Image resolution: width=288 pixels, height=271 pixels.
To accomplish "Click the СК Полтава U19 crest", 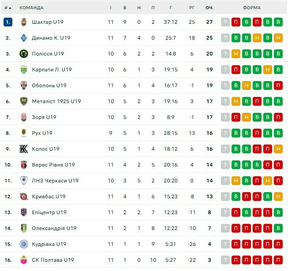I will [24, 260].
